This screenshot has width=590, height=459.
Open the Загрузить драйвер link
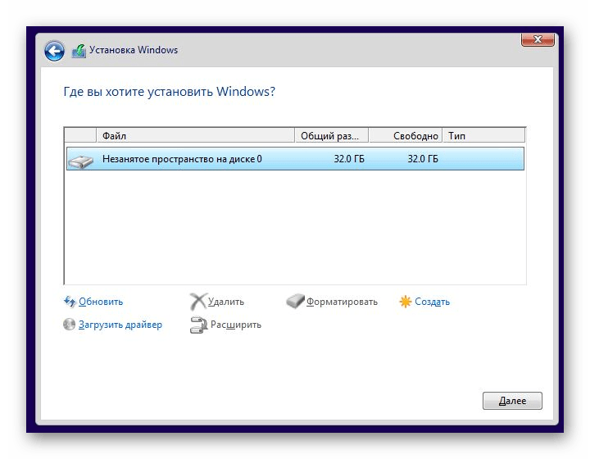(x=120, y=325)
